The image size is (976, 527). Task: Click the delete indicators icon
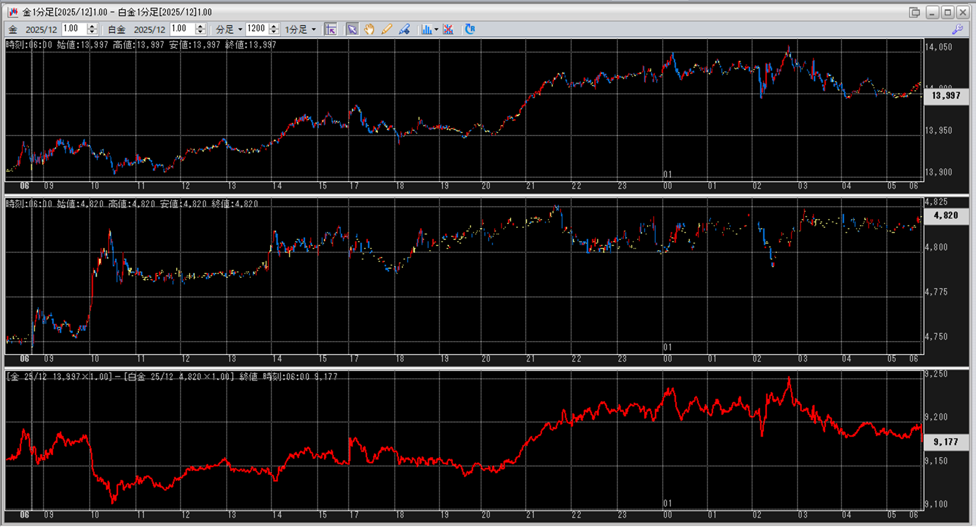point(448,30)
